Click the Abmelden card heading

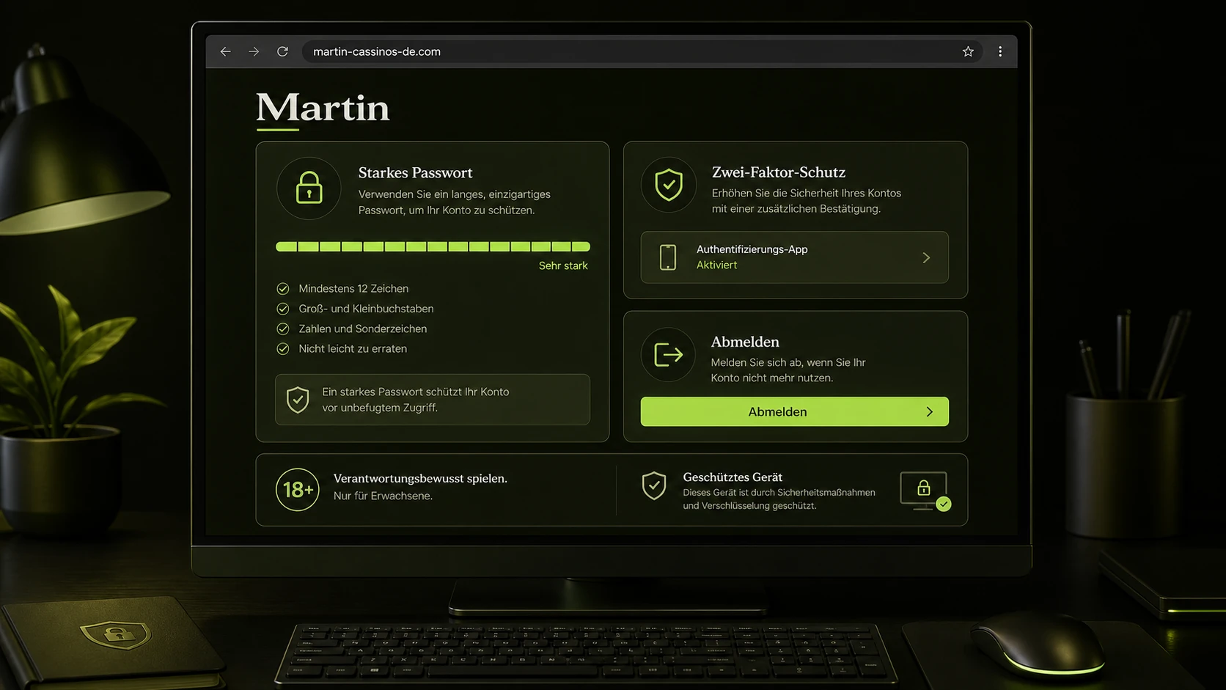(745, 342)
